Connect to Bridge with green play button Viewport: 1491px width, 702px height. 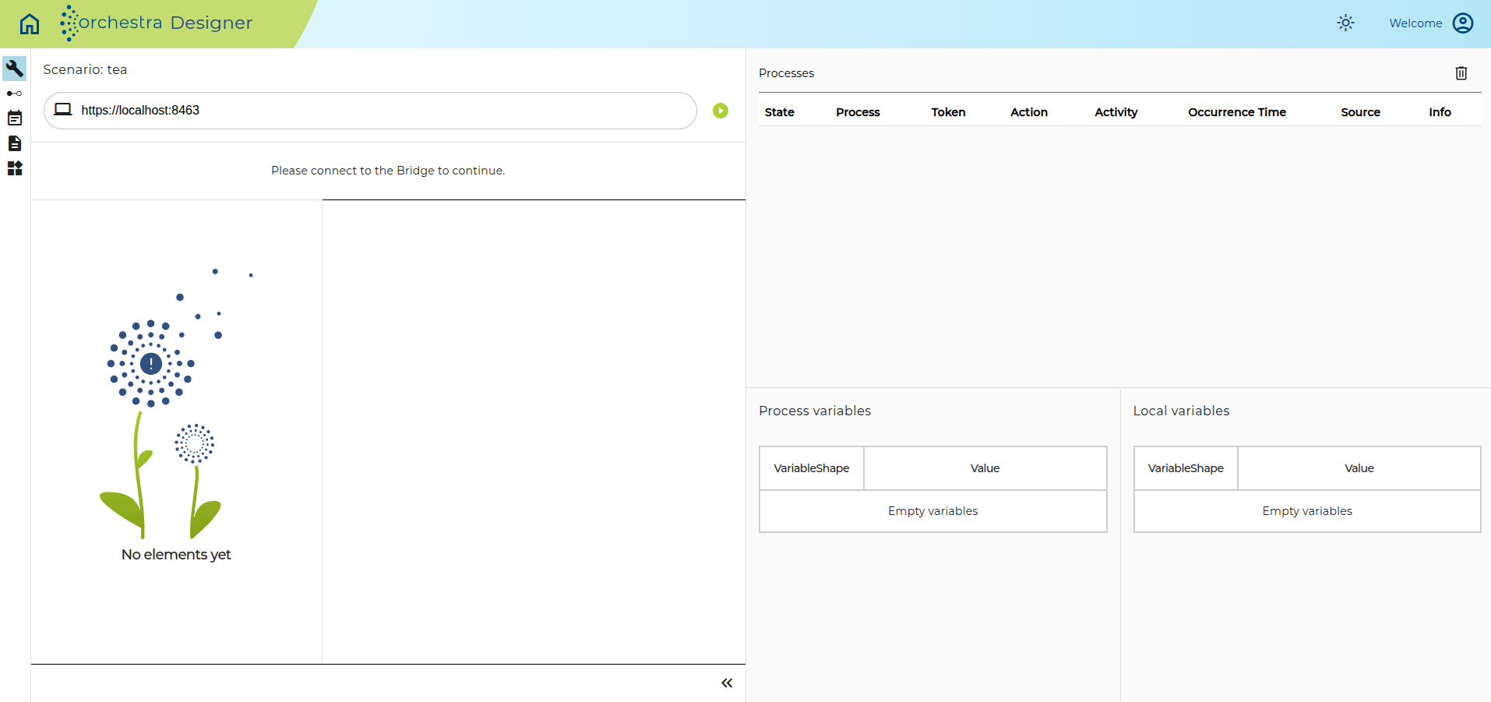click(721, 111)
